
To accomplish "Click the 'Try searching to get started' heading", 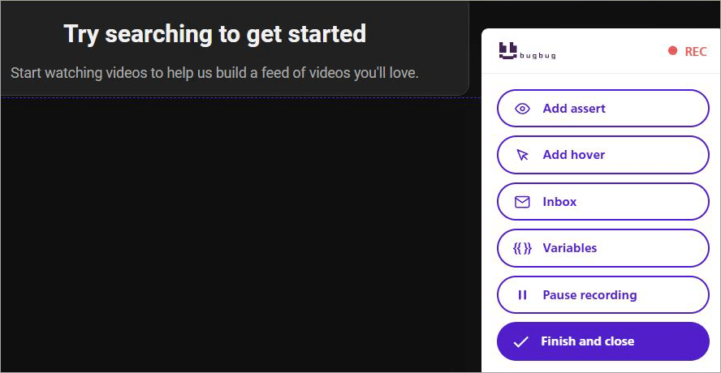I will point(214,34).
